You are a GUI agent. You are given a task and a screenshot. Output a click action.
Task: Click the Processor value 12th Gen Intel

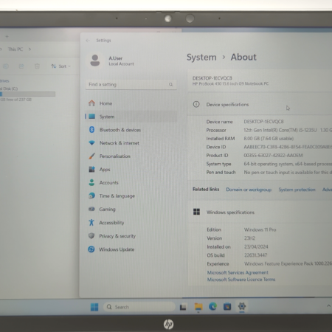[x=288, y=130]
